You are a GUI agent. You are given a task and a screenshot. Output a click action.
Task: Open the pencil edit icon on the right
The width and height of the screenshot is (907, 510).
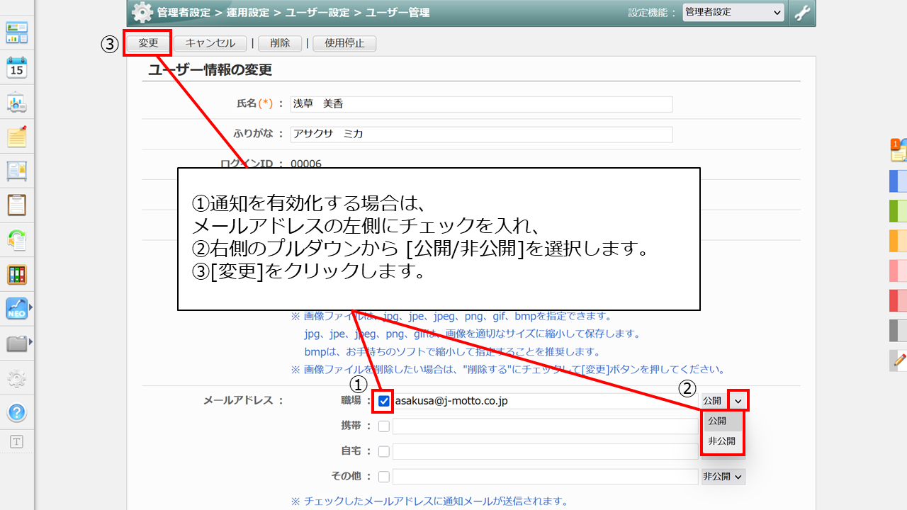pyautogui.click(x=899, y=360)
